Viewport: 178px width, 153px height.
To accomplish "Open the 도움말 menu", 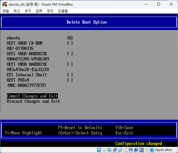I will pyautogui.click(x=63, y=11).
